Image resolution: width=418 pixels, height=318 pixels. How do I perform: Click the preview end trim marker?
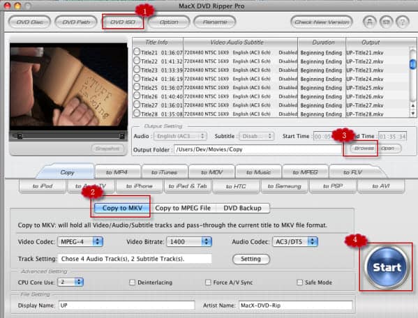click(122, 136)
